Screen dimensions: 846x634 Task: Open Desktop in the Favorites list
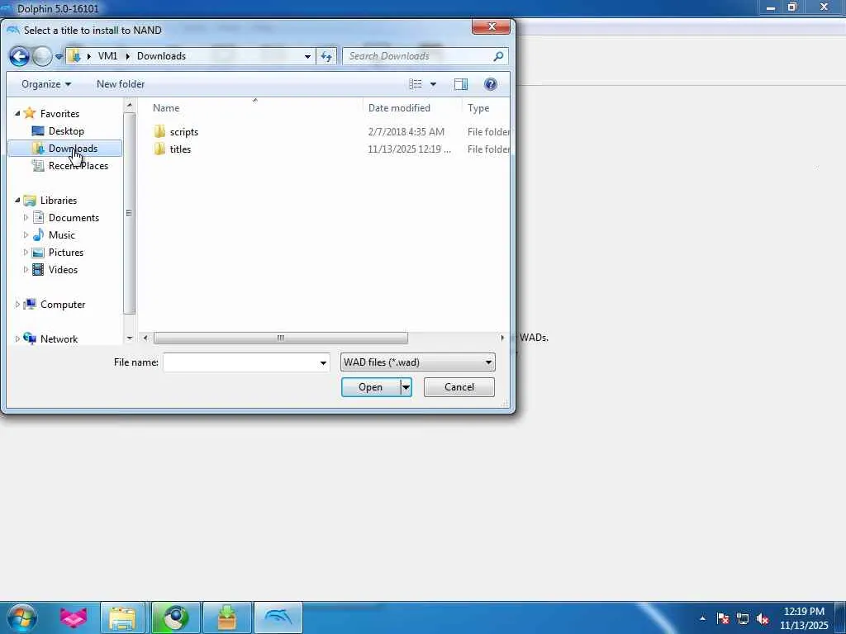[66, 131]
